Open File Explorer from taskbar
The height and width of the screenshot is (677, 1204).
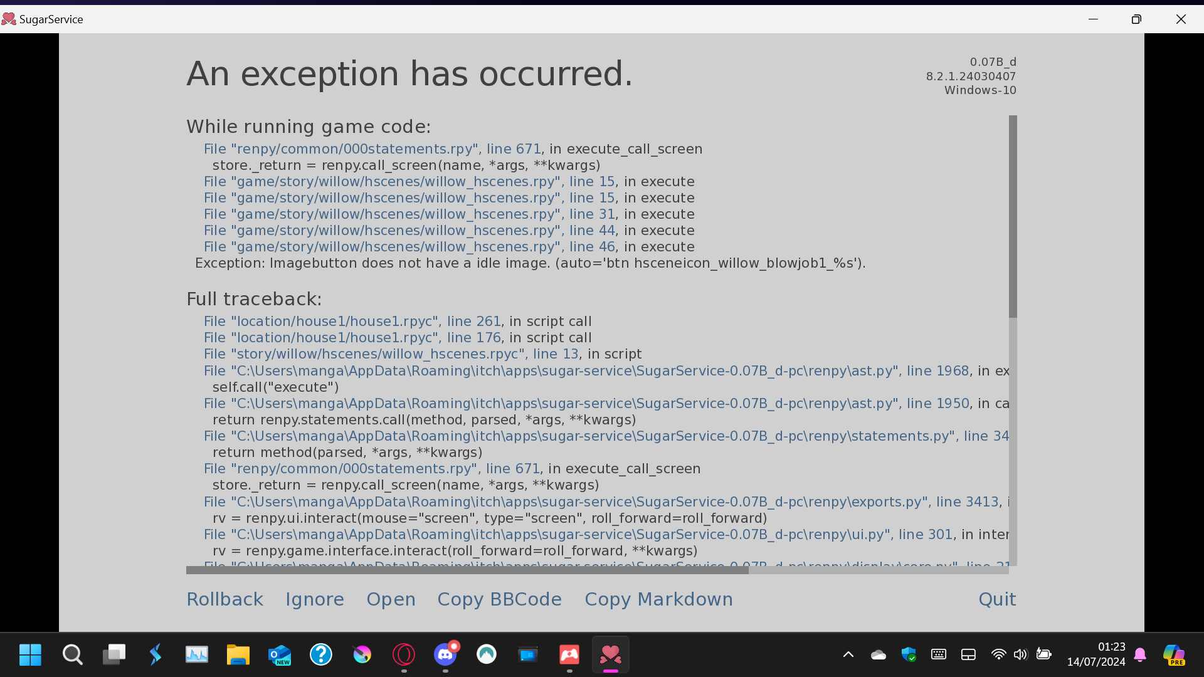tap(238, 655)
